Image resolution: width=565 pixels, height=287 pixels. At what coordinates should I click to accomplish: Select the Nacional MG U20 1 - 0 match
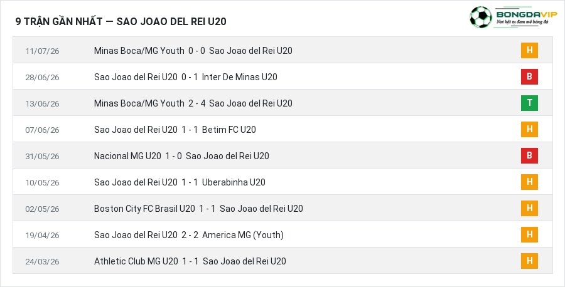coord(282,155)
